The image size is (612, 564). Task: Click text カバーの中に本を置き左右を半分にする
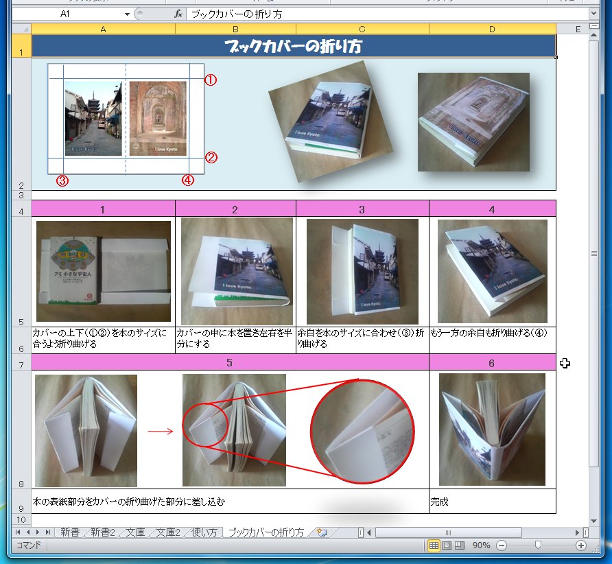point(234,338)
